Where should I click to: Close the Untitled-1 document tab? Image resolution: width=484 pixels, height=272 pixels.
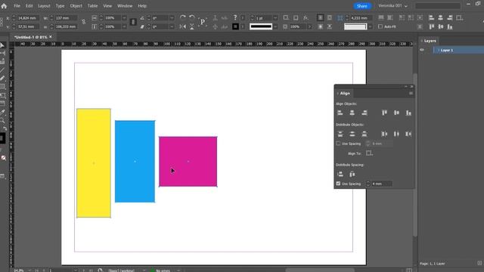51,37
